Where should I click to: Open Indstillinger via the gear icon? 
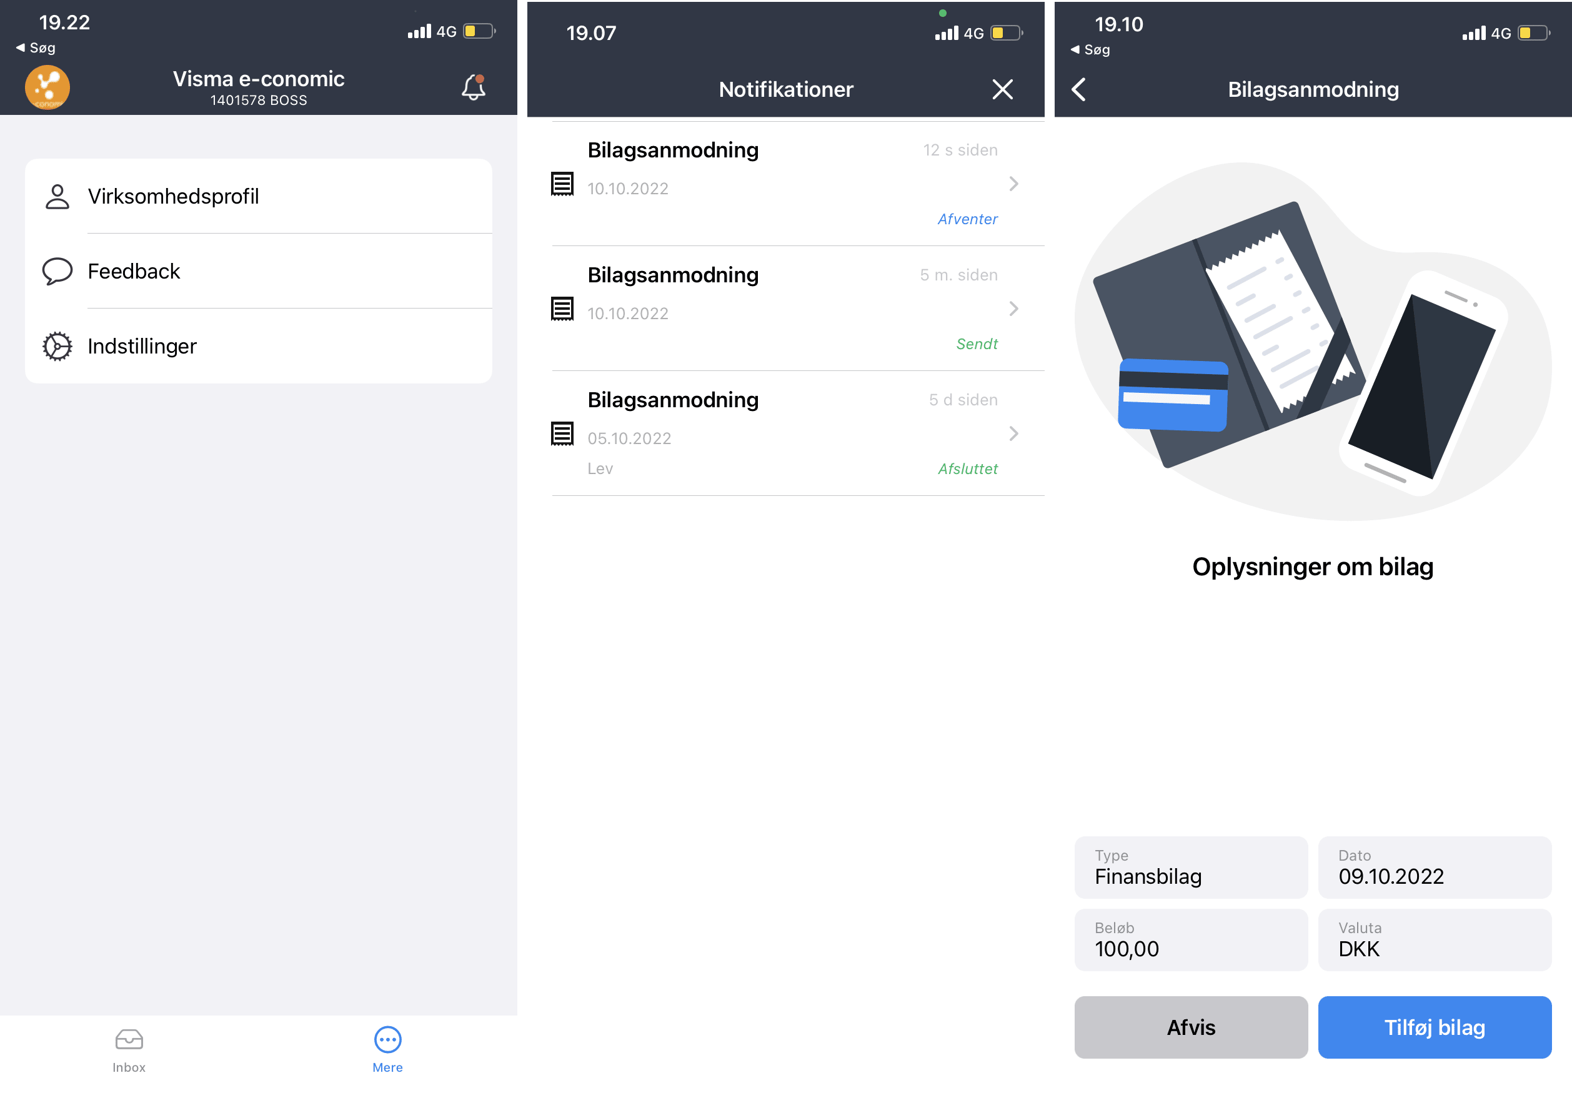pos(57,346)
